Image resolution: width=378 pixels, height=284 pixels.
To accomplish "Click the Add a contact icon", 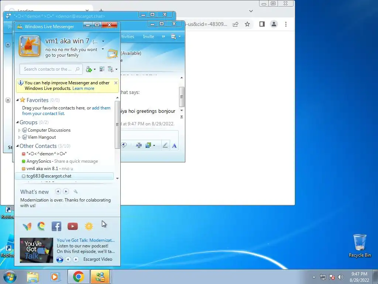I will click(x=89, y=69).
